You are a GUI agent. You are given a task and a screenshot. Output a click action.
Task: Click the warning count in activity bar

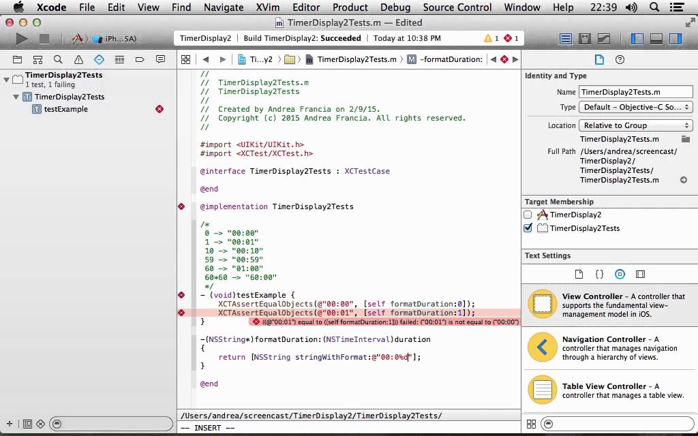click(491, 38)
